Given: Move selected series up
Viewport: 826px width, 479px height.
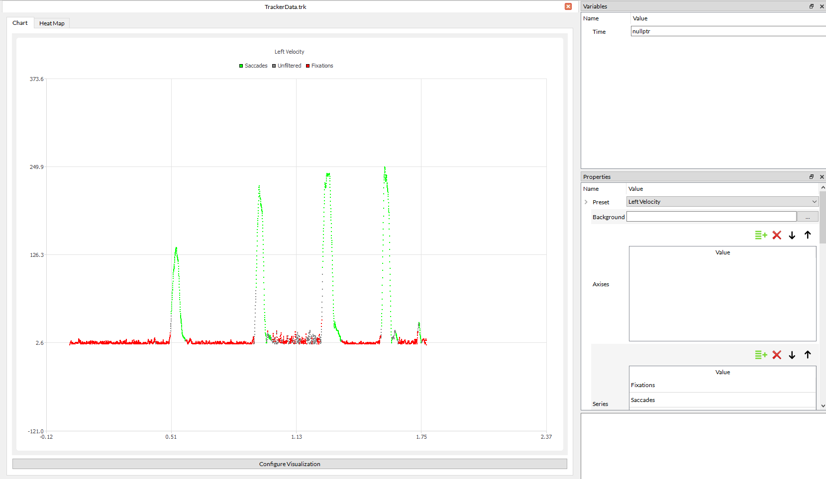Looking at the screenshot, I should [x=808, y=355].
